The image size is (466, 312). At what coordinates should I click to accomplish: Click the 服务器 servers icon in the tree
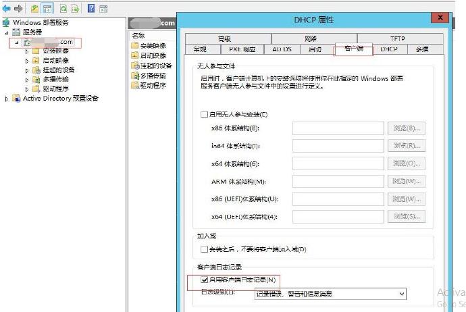point(16,32)
